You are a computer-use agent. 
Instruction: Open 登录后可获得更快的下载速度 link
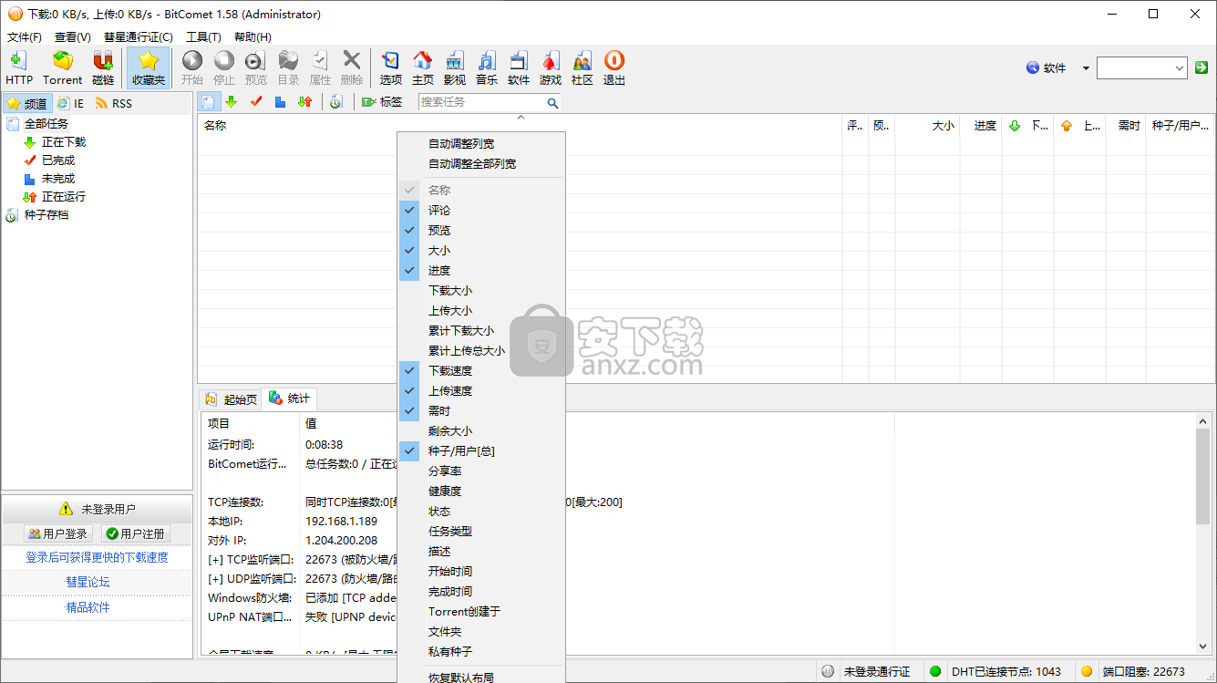coord(97,557)
